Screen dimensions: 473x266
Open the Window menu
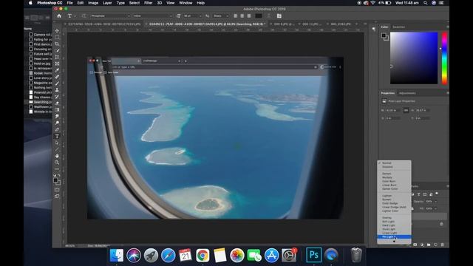(x=186, y=3)
